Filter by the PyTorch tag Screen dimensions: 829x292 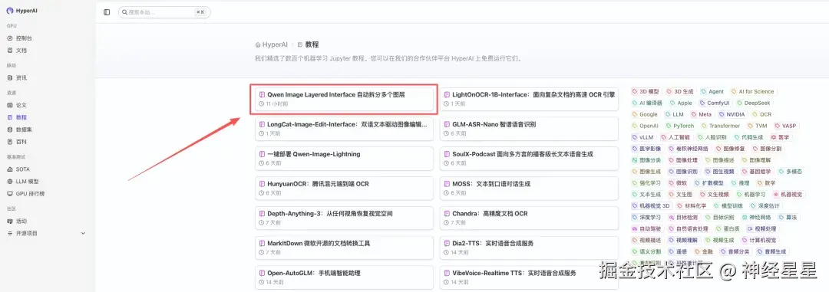(680, 126)
